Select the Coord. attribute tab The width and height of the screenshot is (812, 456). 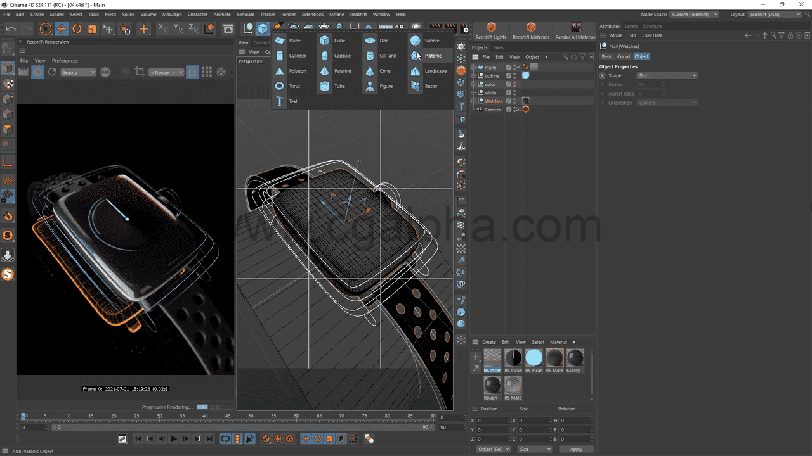click(x=624, y=56)
